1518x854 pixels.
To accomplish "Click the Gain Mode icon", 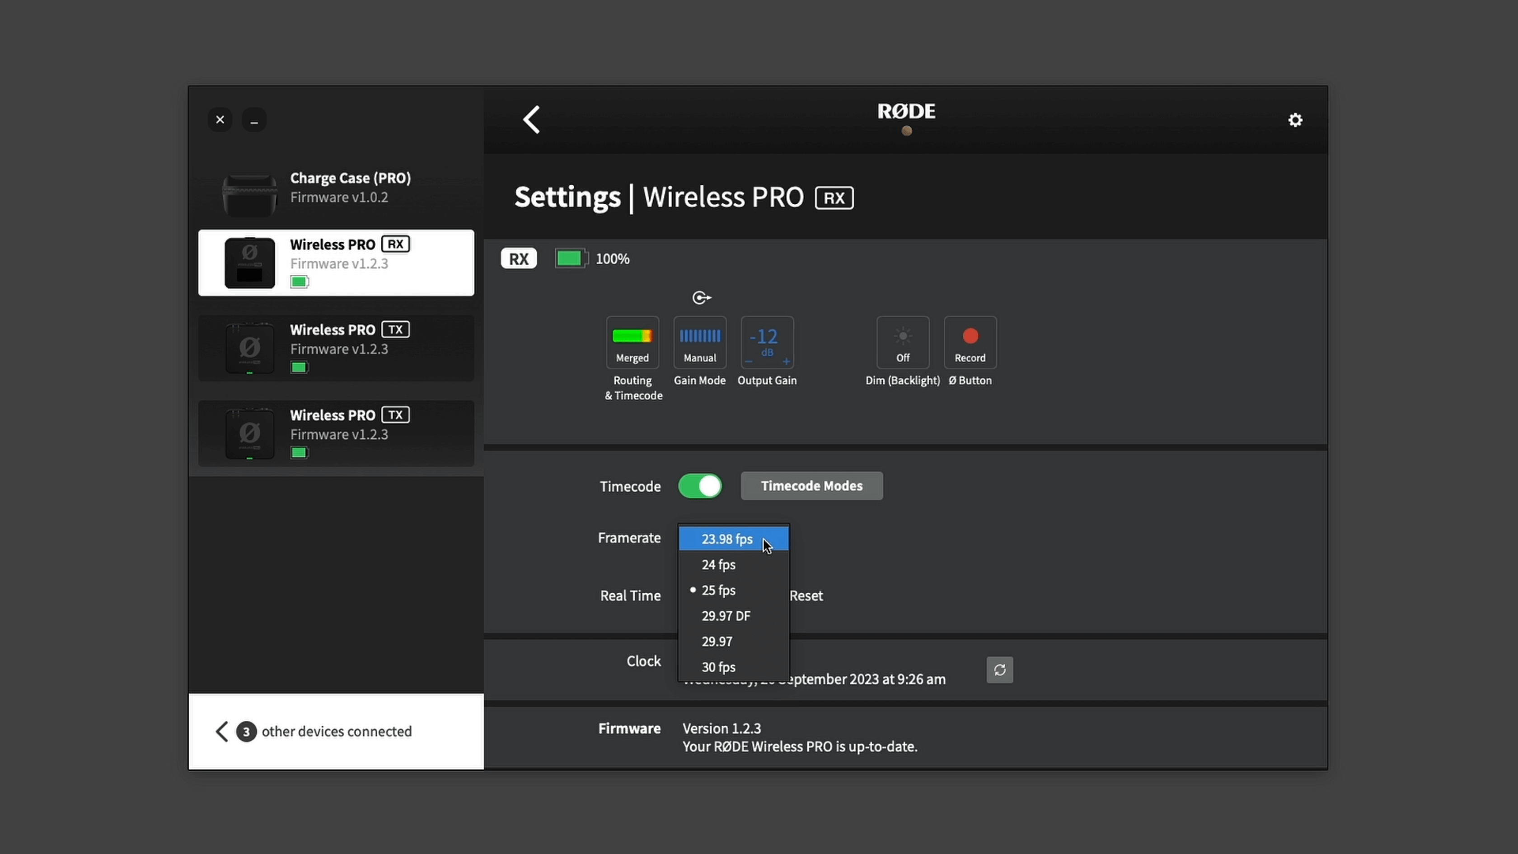I will tap(698, 342).
